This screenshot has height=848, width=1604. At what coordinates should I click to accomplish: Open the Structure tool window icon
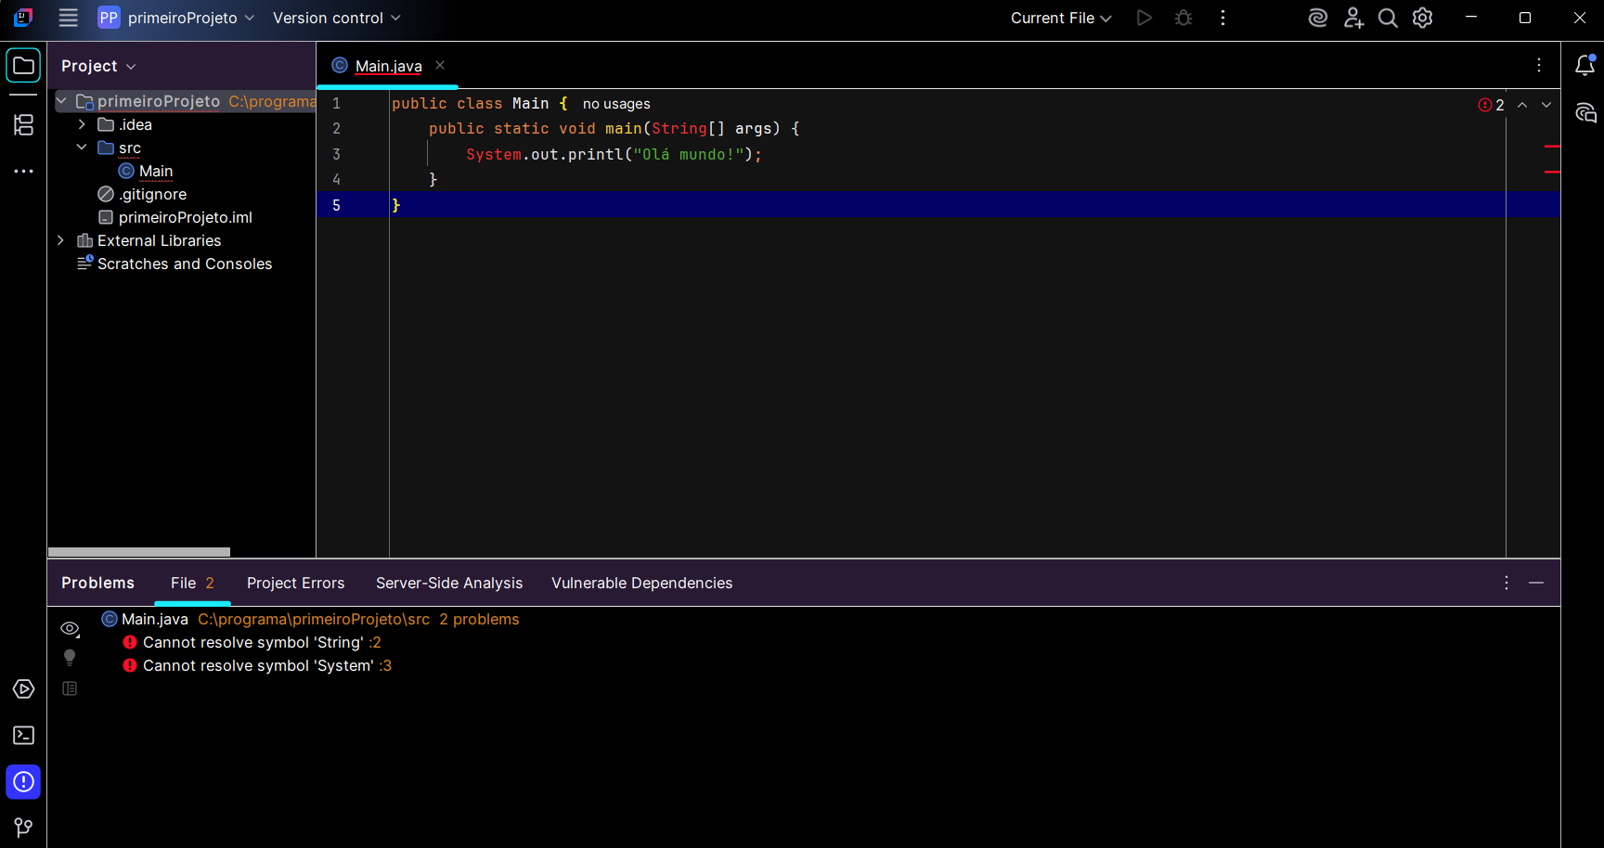[23, 124]
